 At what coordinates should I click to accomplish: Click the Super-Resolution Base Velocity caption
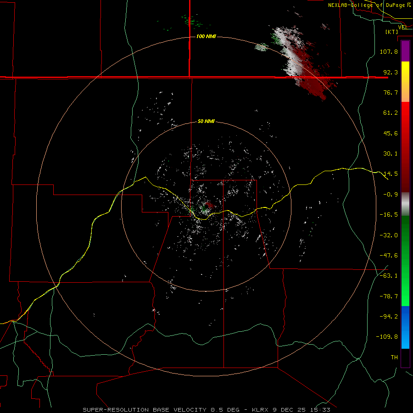tap(206, 410)
